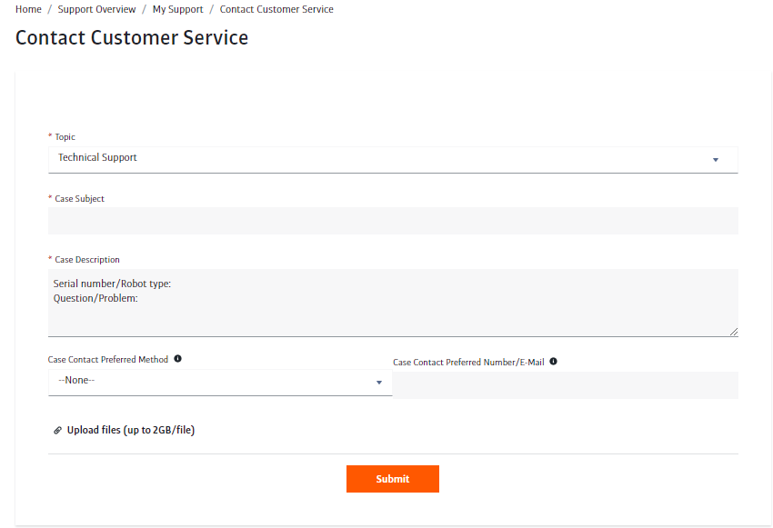Open the Support Overview page
The image size is (773, 528).
[96, 9]
